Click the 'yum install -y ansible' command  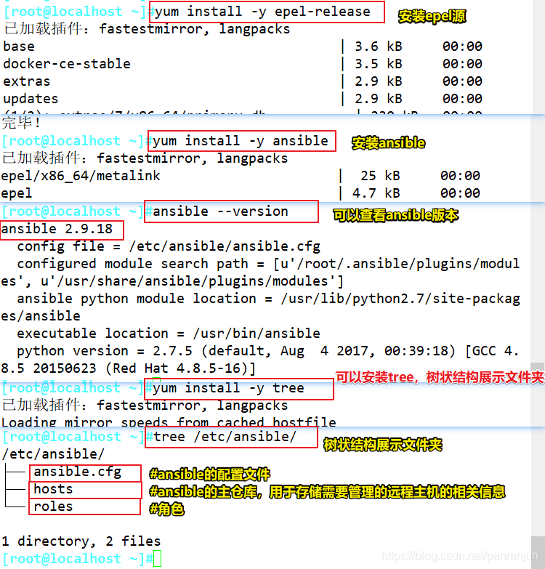(x=241, y=141)
